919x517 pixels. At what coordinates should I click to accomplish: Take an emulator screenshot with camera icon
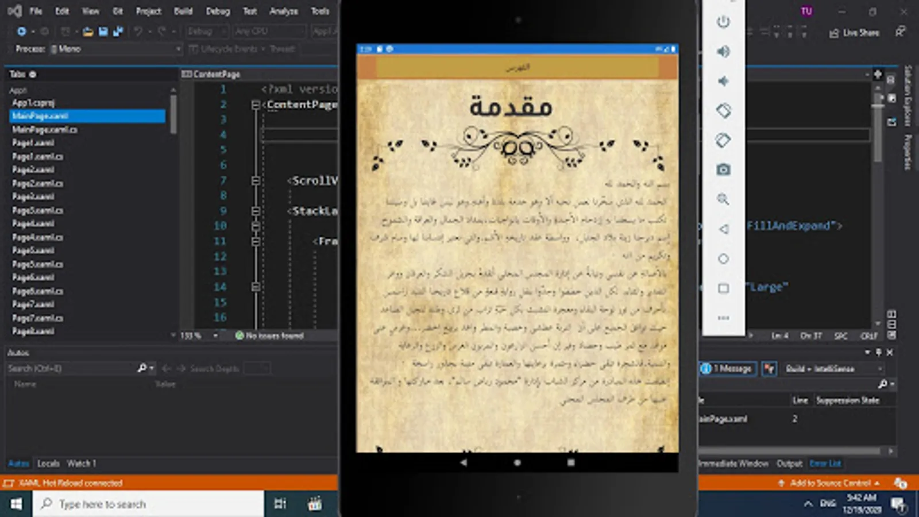(x=723, y=169)
